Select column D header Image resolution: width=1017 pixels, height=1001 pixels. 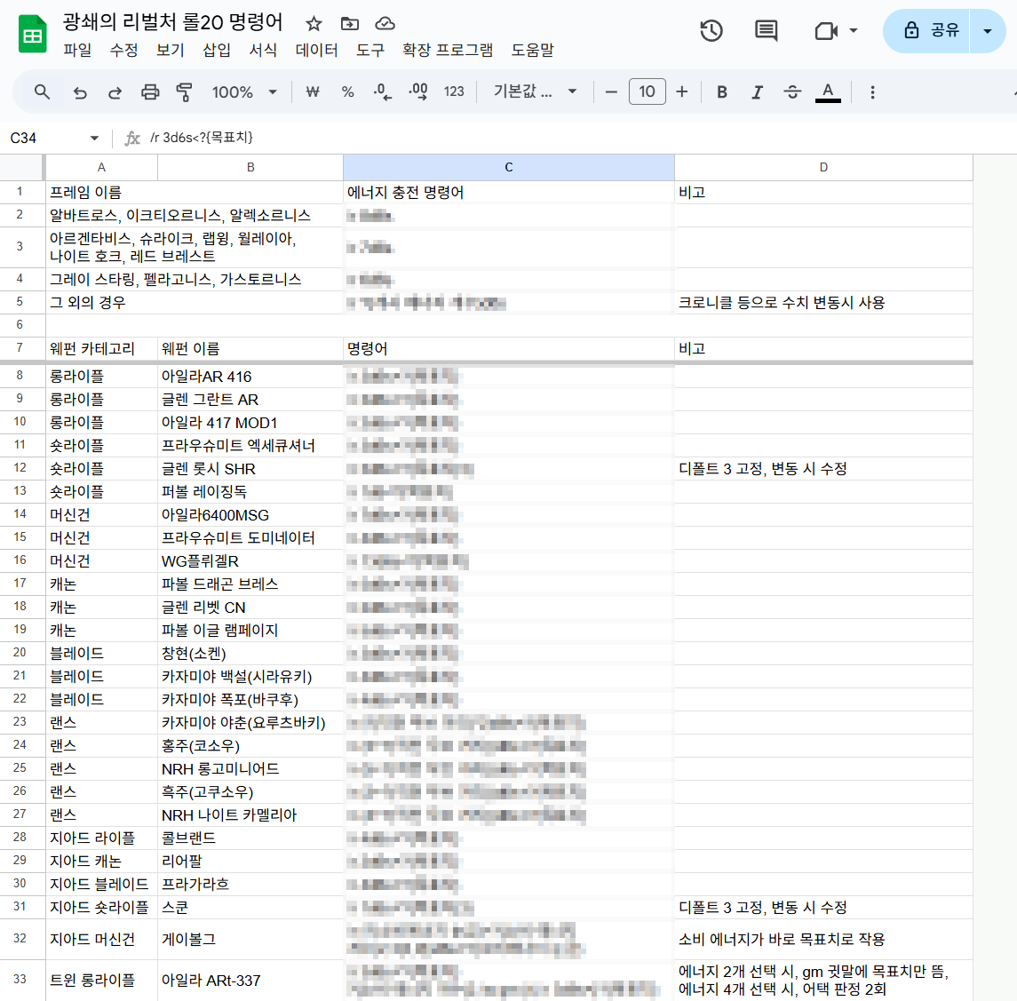pos(823,167)
